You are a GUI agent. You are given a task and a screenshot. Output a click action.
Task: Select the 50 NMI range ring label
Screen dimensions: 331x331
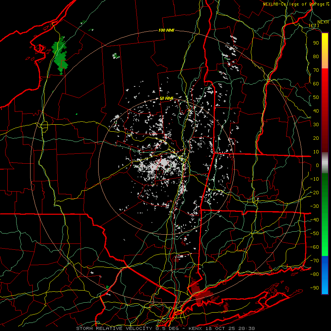(166, 98)
